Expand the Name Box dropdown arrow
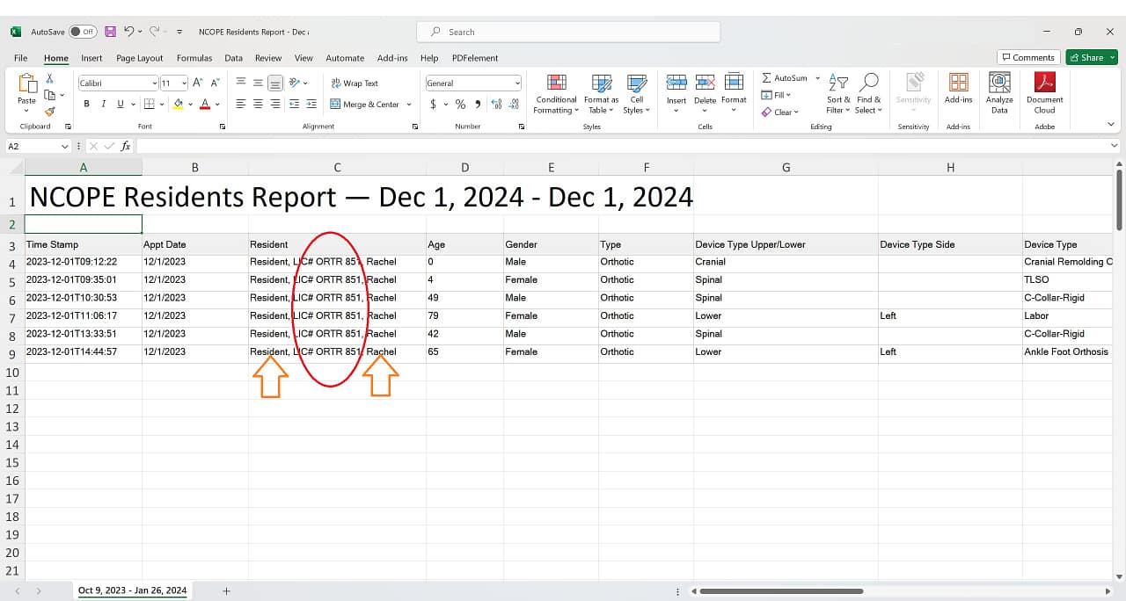 (64, 146)
